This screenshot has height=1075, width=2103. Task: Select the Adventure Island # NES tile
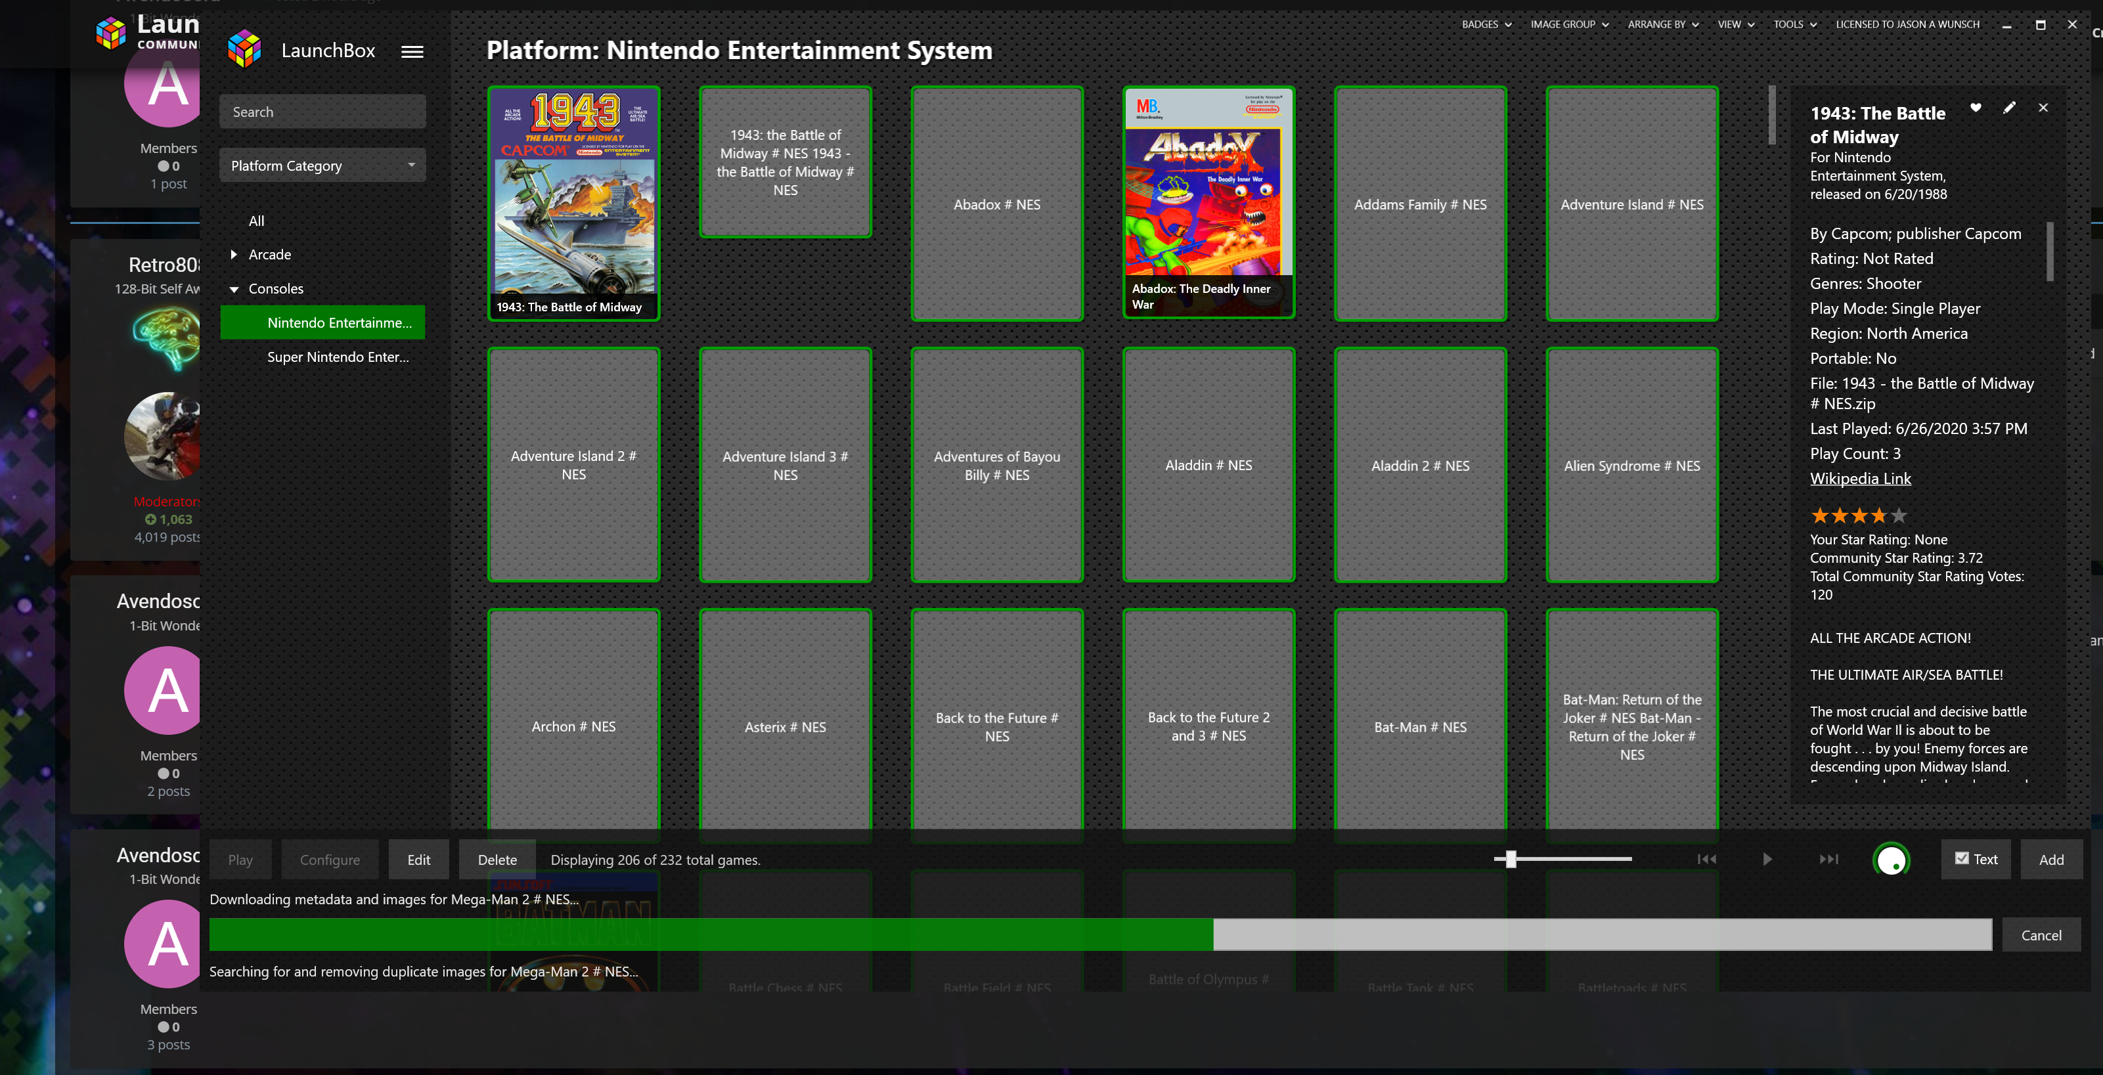pos(1631,204)
